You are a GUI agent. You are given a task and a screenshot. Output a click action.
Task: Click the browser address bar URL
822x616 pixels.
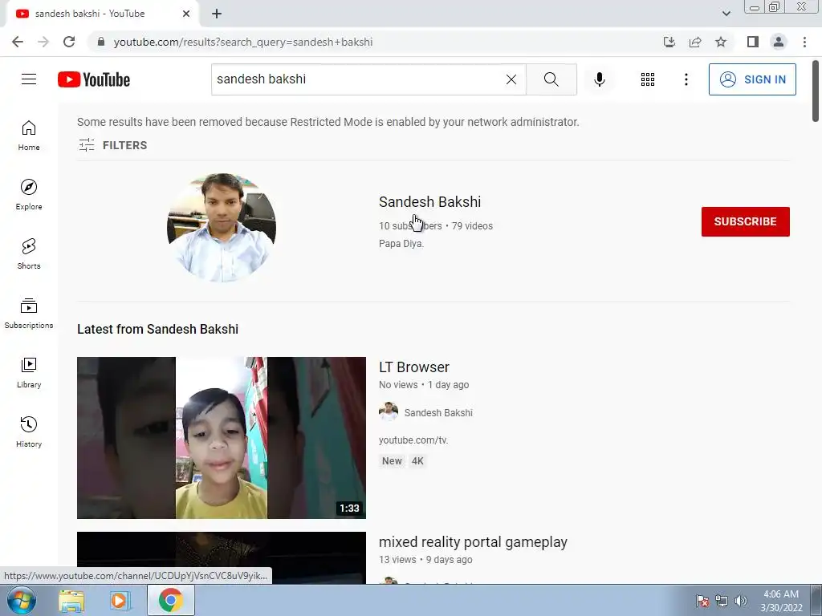point(243,42)
